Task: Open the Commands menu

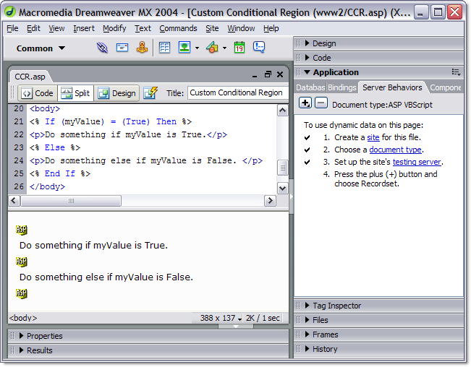Action: click(178, 28)
